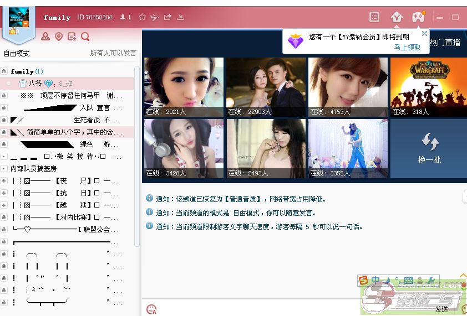Expand the 【丧 尸】 sub-channel

pos(4,181)
